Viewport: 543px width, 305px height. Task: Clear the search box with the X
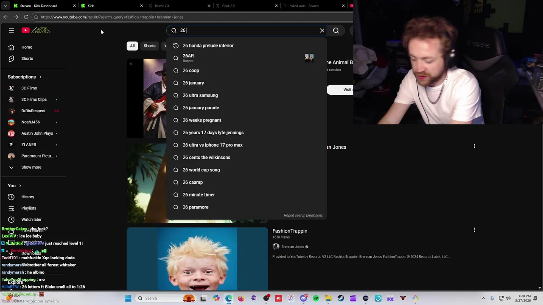pyautogui.click(x=322, y=30)
